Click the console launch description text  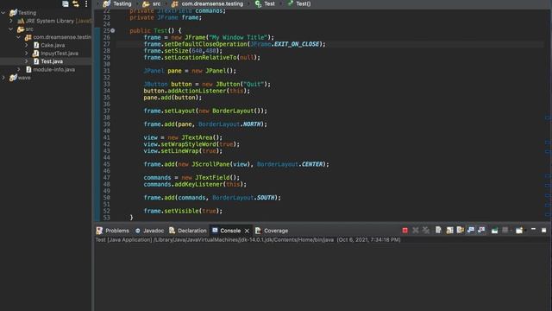click(x=248, y=240)
